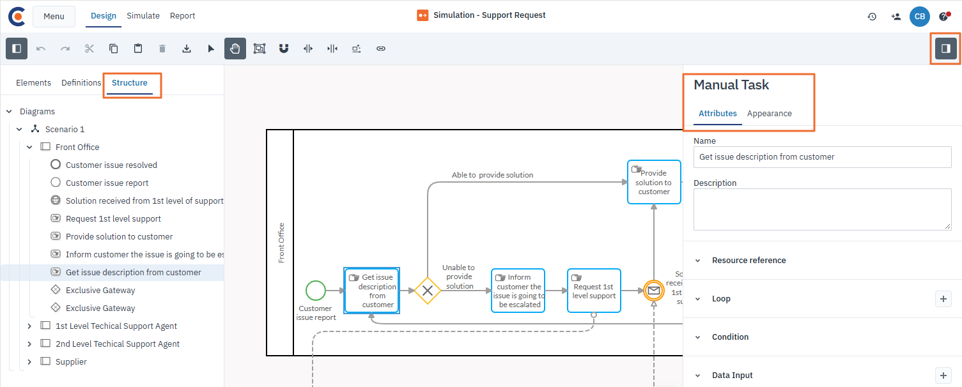Open the version history clock icon

[872, 17]
